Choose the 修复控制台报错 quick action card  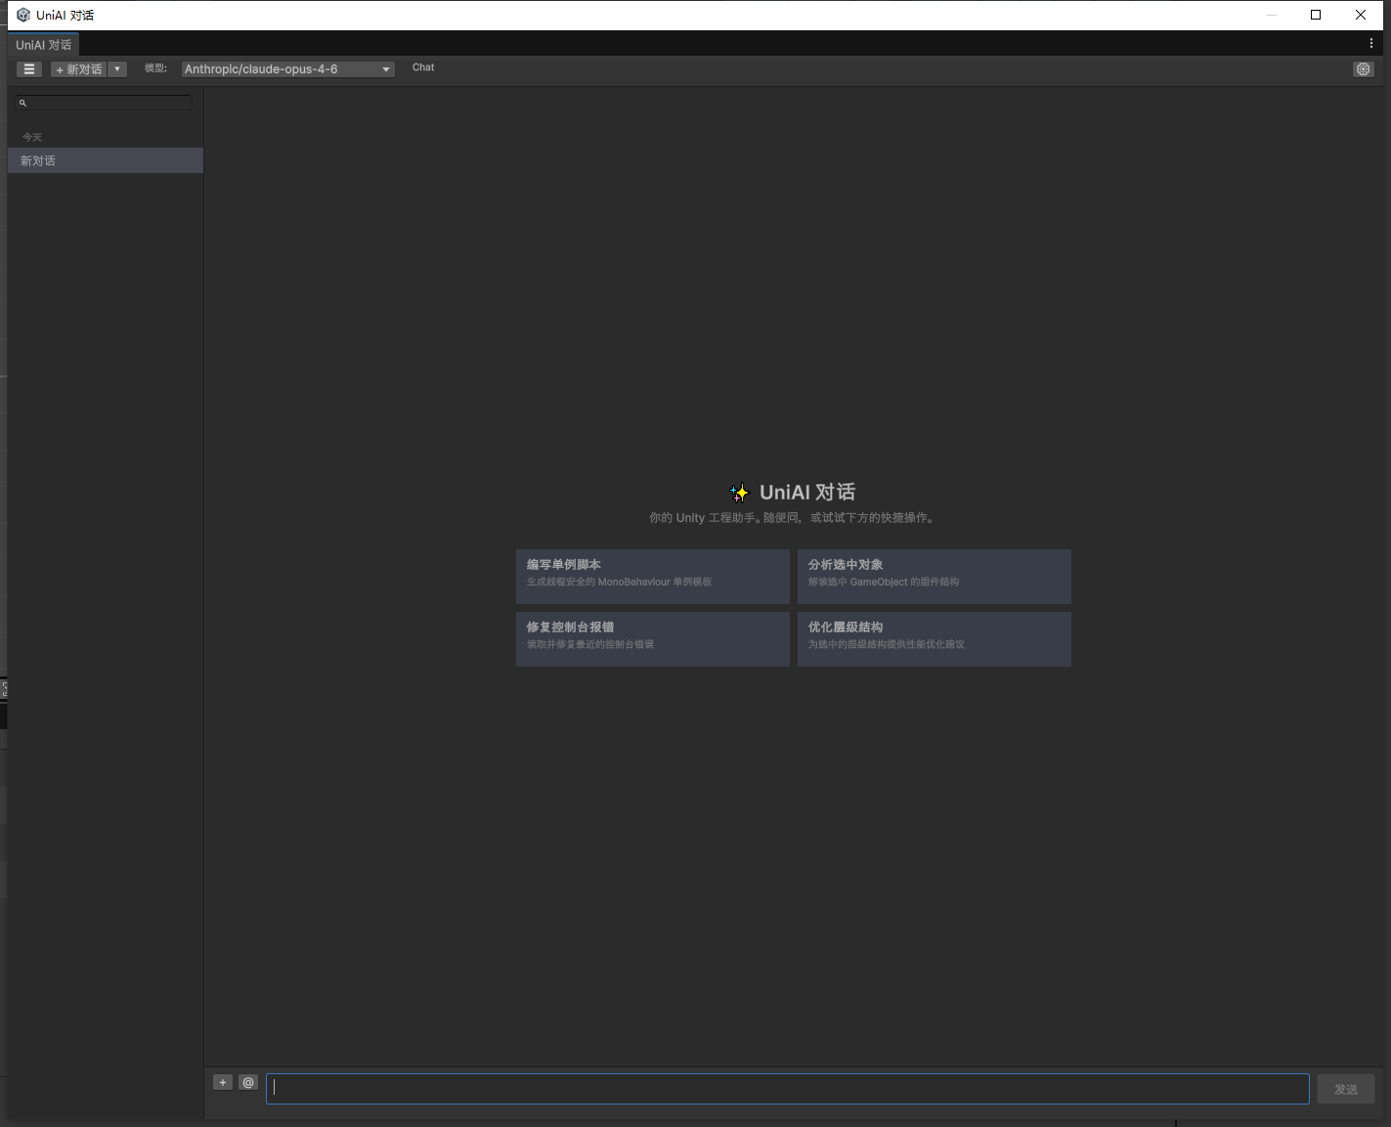(653, 639)
